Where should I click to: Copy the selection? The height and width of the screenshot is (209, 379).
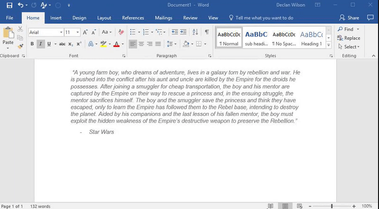point(20,38)
